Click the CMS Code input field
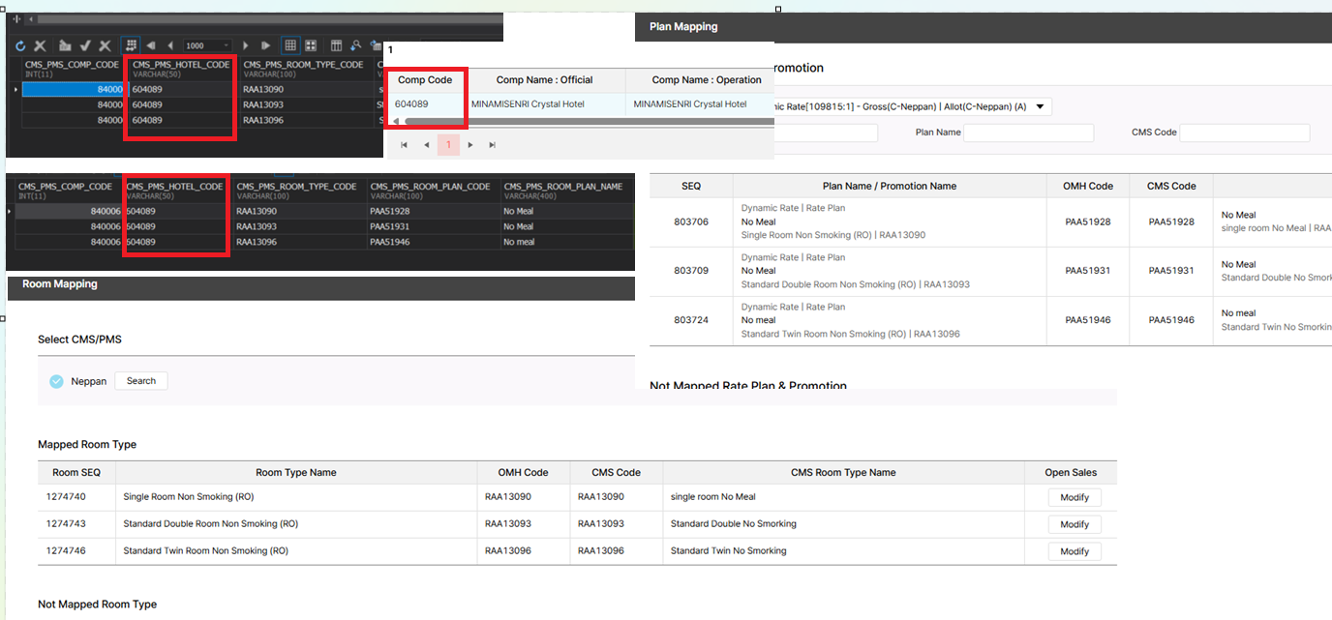 pos(1244,133)
